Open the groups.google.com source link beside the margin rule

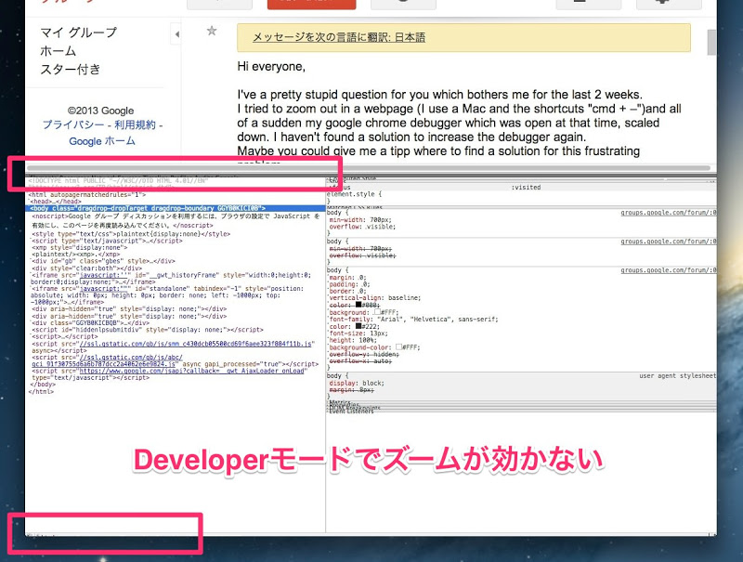coord(669,270)
